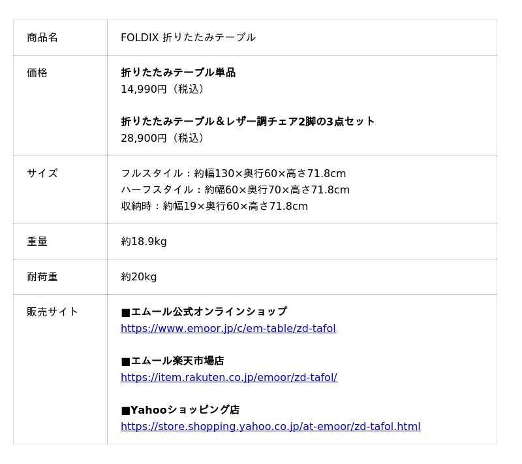Image resolution: width=522 pixels, height=464 pixels.
Task: Click the サイズ row label
Action: pos(42,173)
